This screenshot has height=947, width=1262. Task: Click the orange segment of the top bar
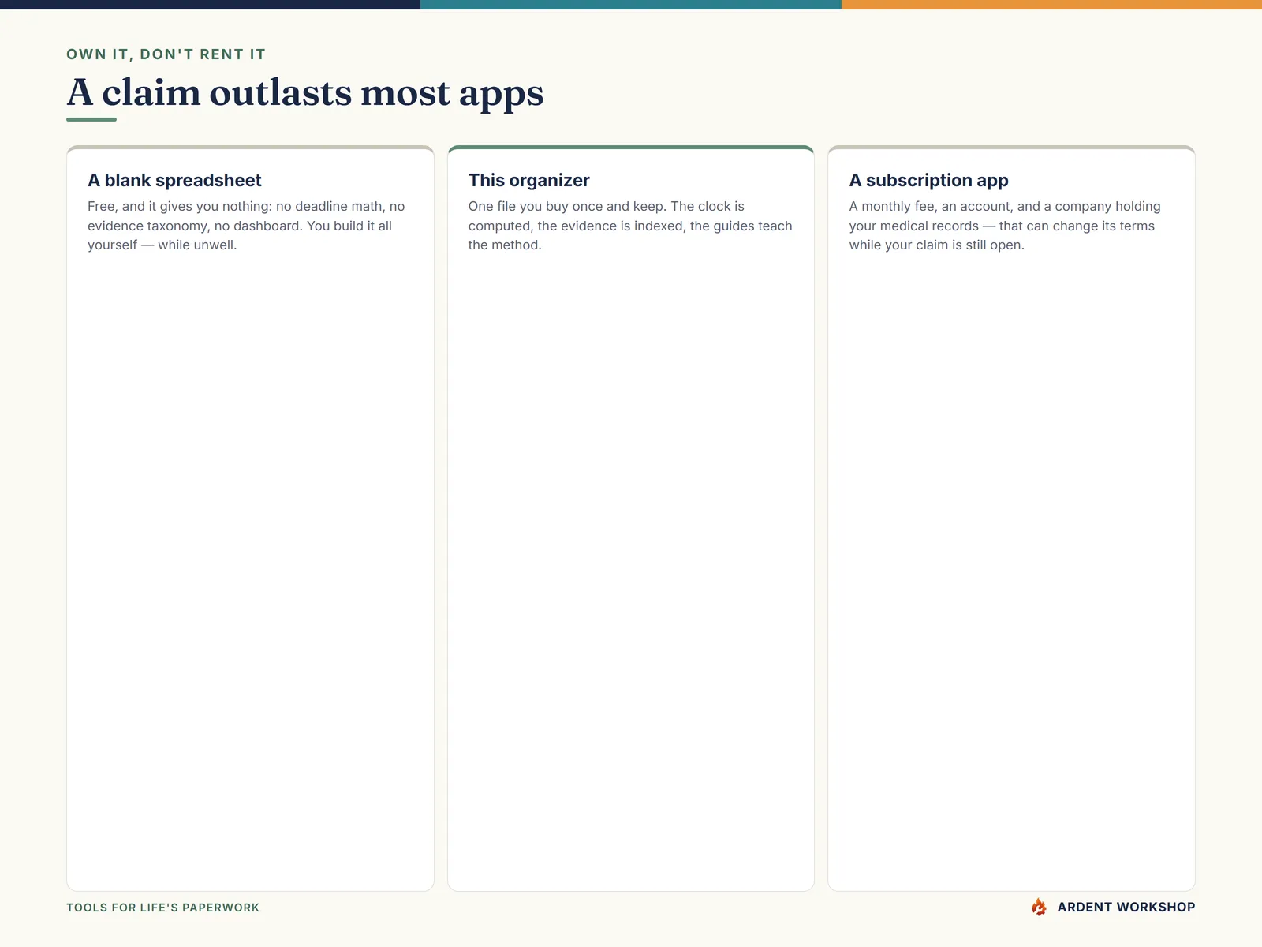click(1051, 5)
